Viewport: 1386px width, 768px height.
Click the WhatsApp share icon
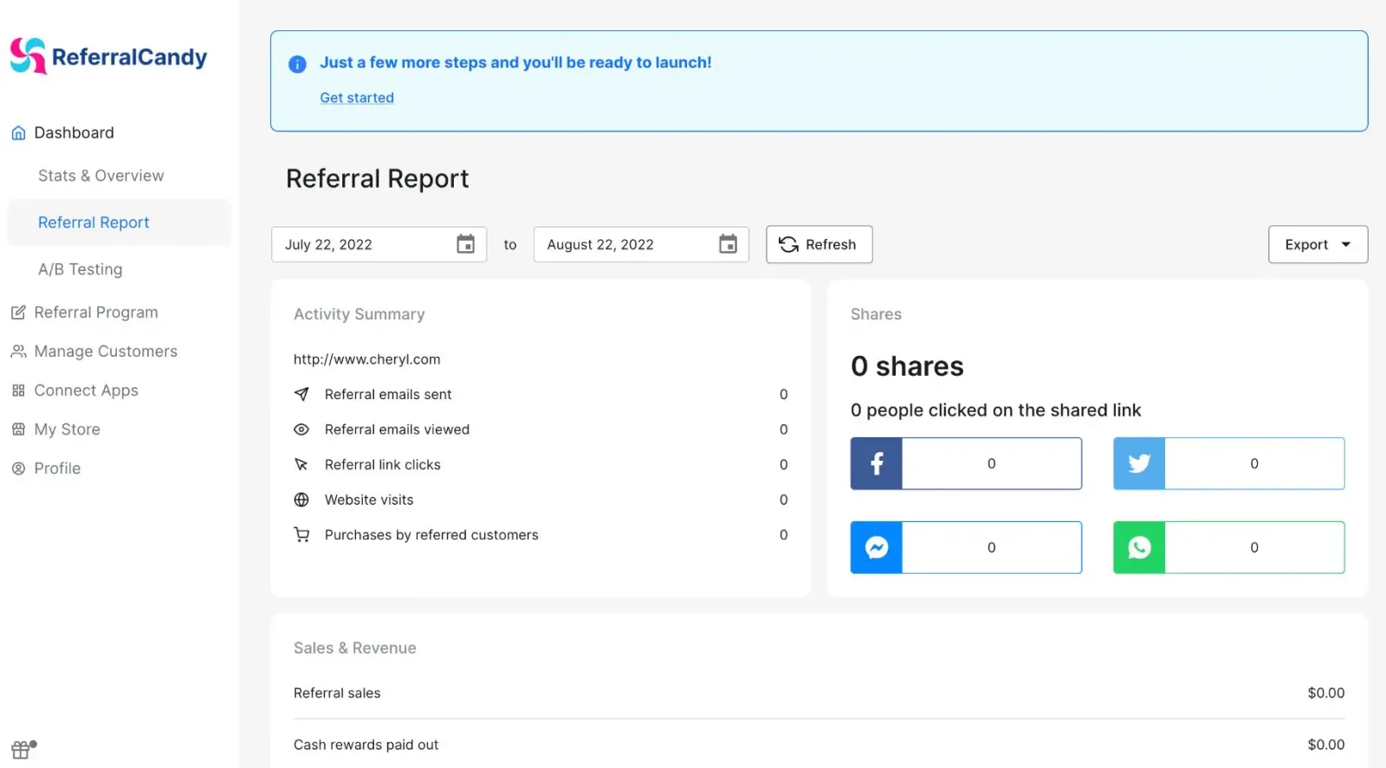(1139, 547)
